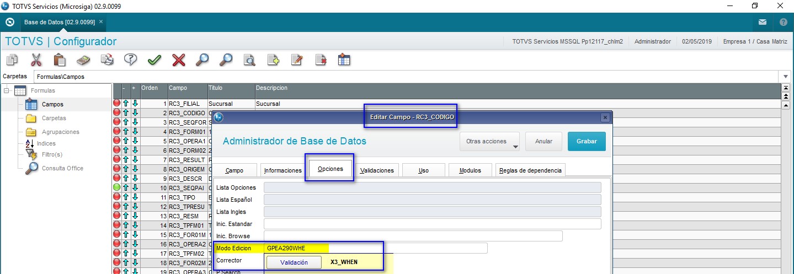Select Consulta Office in the tree
794x274 pixels.
(x=62, y=168)
